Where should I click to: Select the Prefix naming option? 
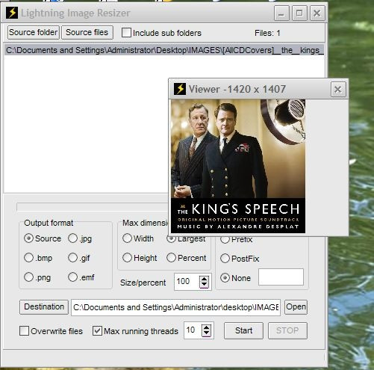pos(225,240)
